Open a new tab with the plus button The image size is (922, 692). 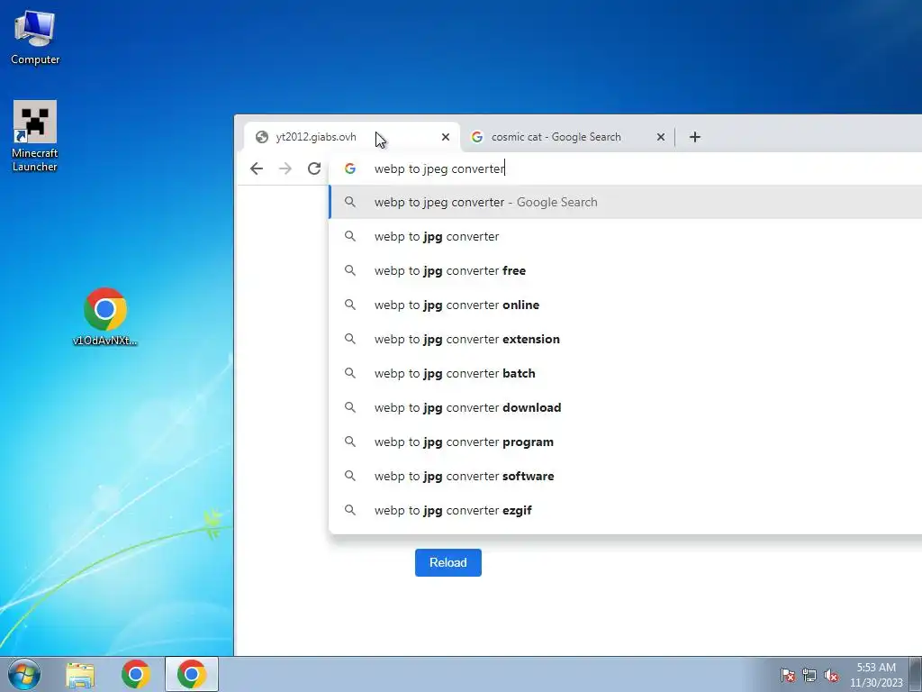(694, 137)
